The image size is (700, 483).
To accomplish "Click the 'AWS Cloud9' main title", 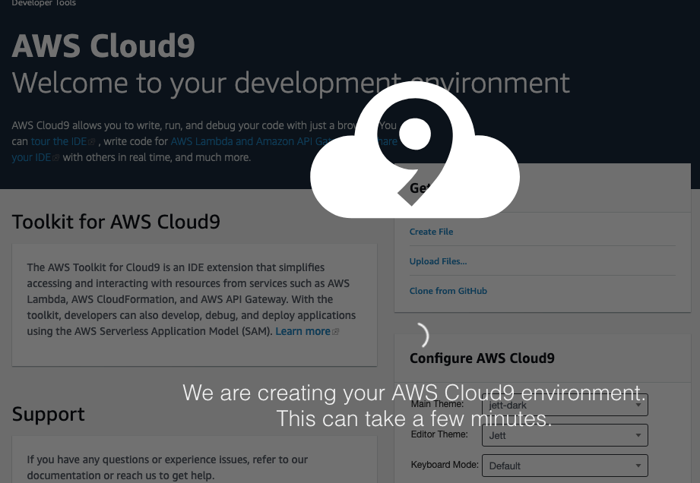I will coord(103,46).
